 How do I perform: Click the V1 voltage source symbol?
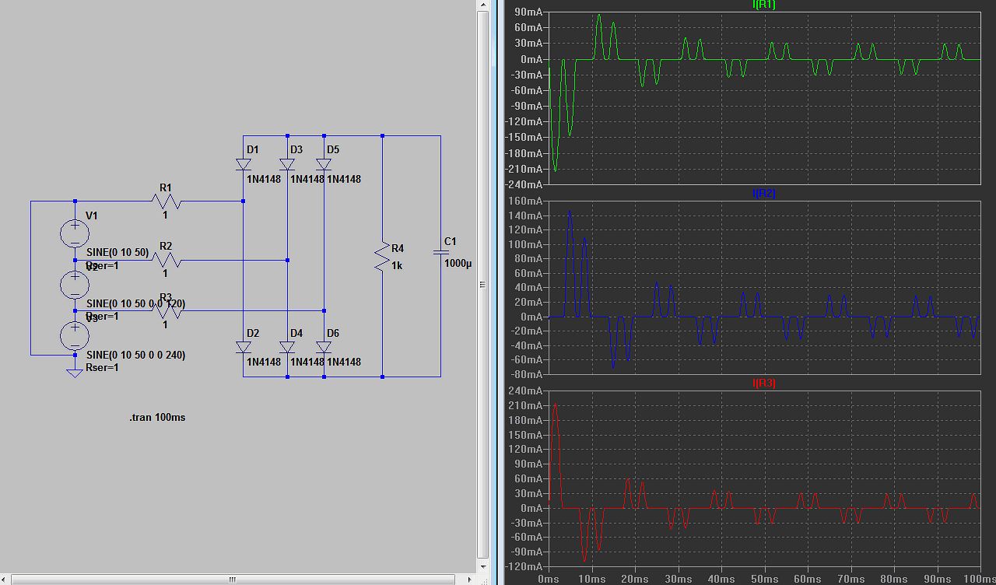pos(75,233)
